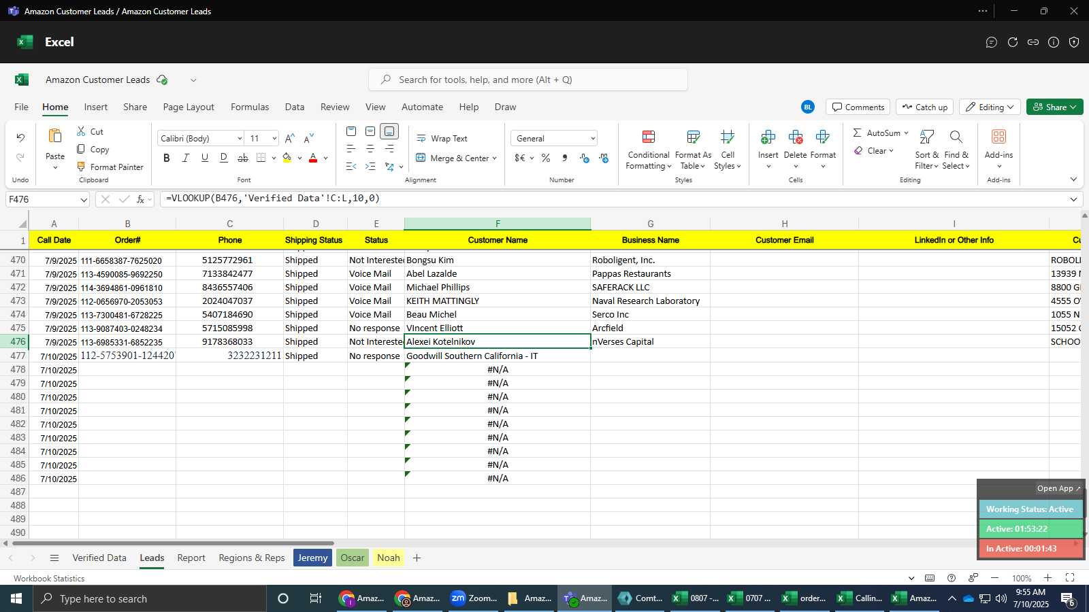This screenshot has width=1089, height=612.
Task: Open the font name dropdown
Action: 240,138
